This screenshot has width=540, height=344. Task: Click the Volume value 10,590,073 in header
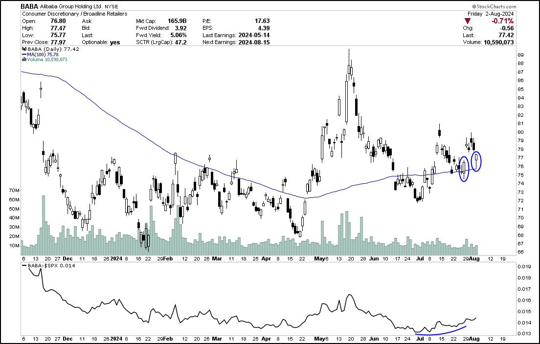(x=498, y=43)
